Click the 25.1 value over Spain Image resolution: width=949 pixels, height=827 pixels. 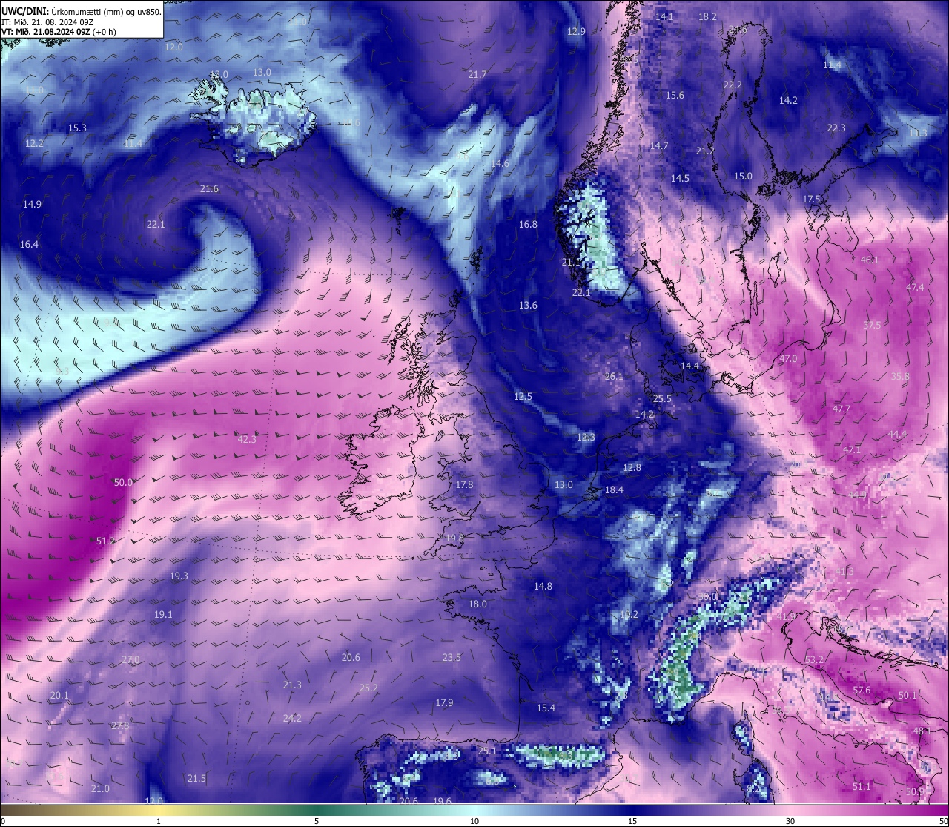[x=487, y=751]
